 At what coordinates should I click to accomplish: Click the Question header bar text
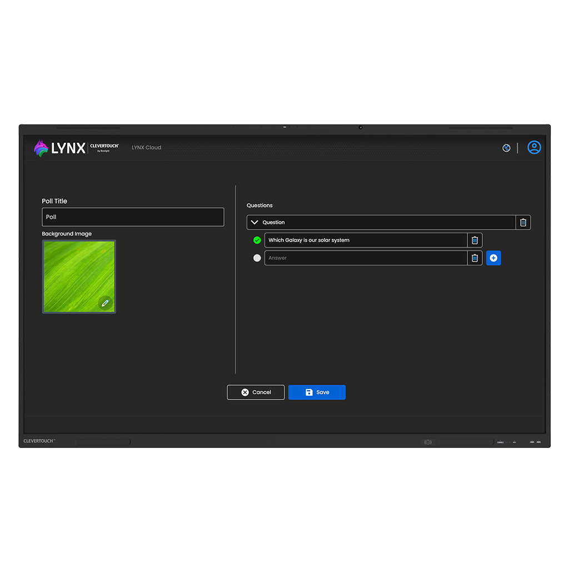pyautogui.click(x=274, y=222)
